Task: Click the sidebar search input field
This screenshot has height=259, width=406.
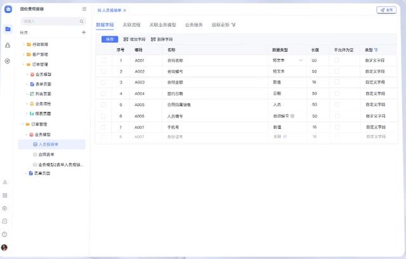Action: (53, 21)
